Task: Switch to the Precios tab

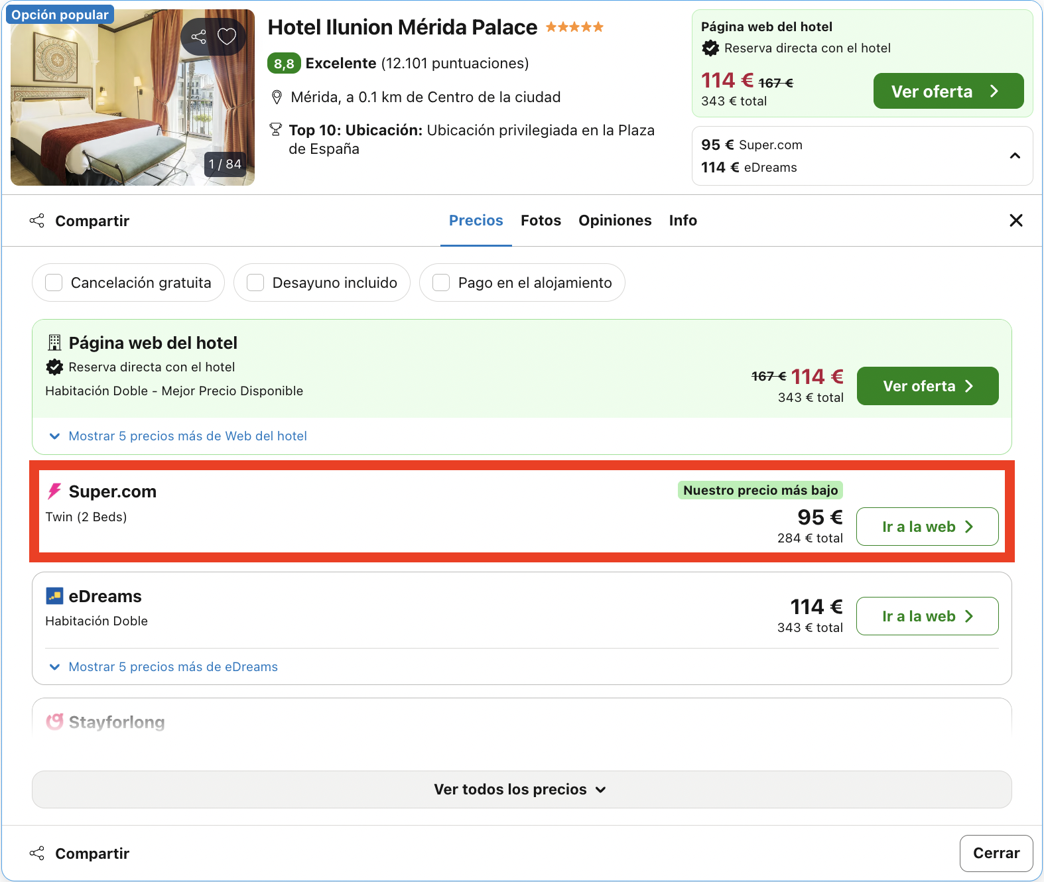Action: (476, 220)
